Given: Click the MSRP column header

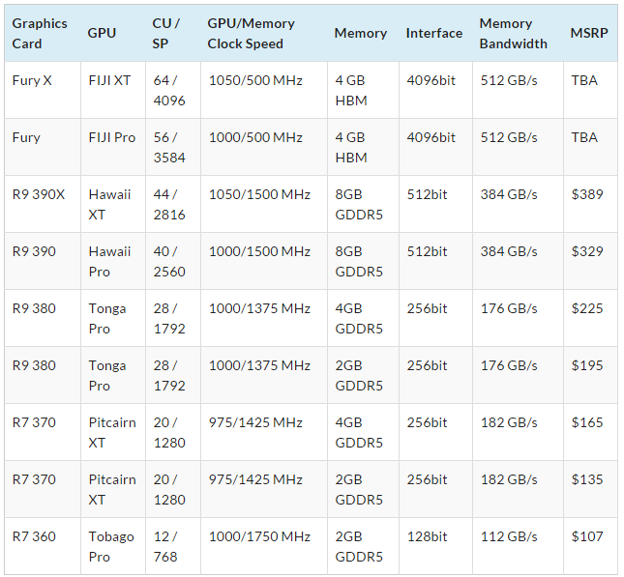Looking at the screenshot, I should click(590, 34).
